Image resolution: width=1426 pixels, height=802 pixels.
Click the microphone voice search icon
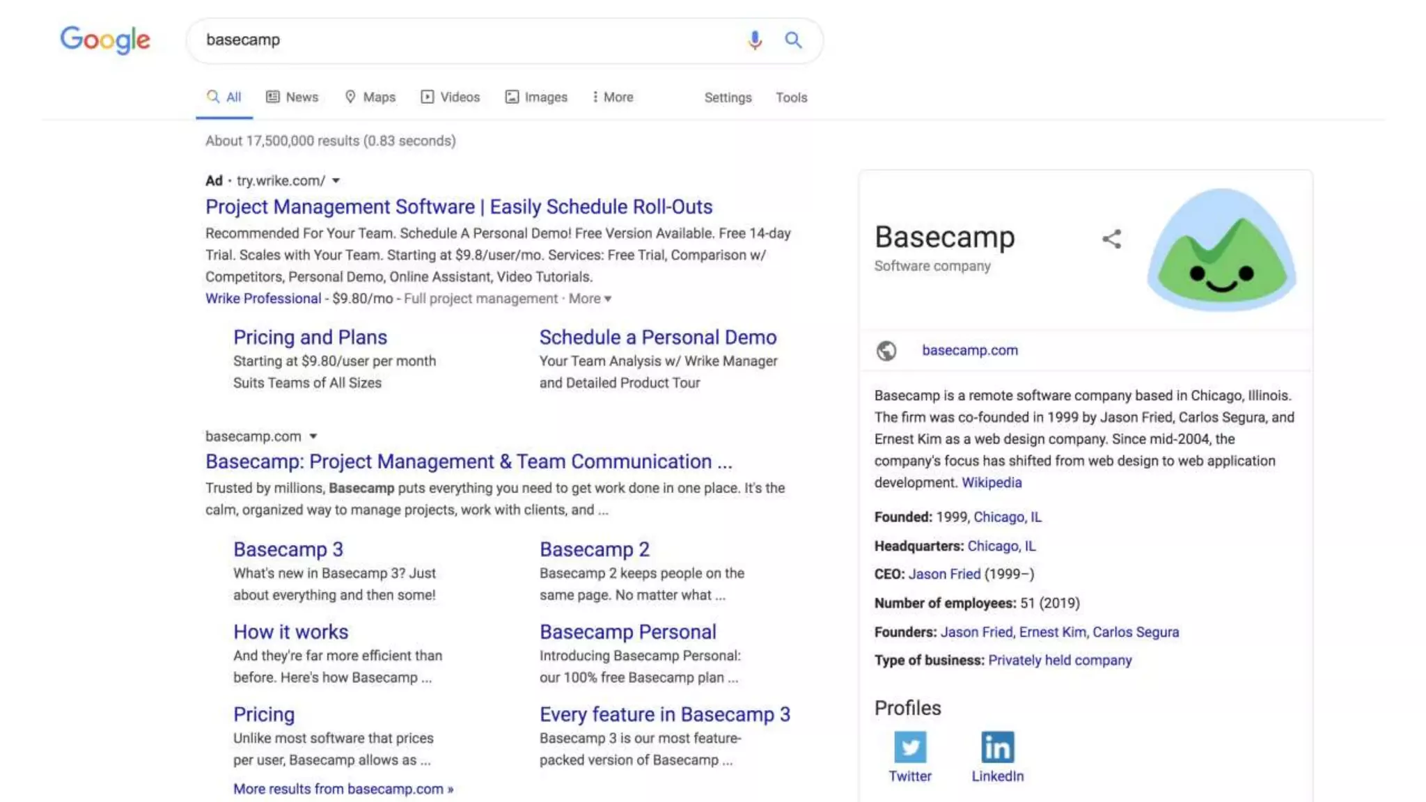tap(754, 40)
